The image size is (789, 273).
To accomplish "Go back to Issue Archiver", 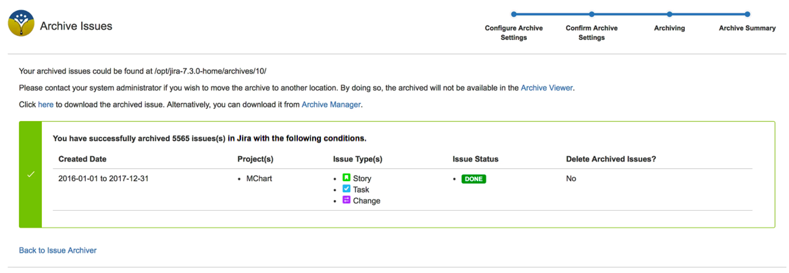I will 57,251.
